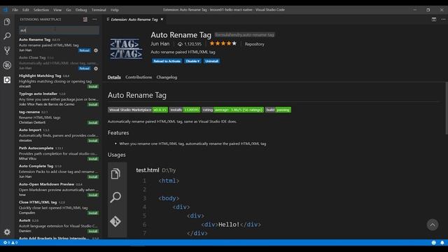Open the Selection menu
The image size is (448, 252).
(41, 10)
